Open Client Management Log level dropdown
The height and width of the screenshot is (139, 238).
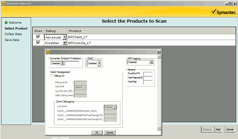click(85, 87)
